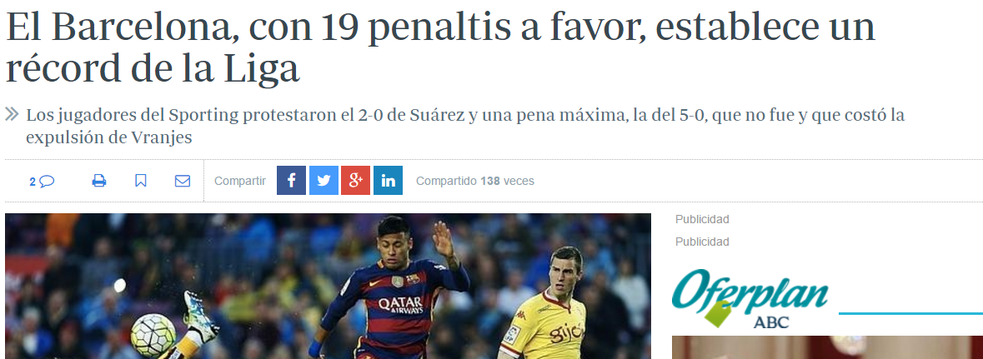
Task: Send article via the email envelope icon
Action: click(183, 181)
